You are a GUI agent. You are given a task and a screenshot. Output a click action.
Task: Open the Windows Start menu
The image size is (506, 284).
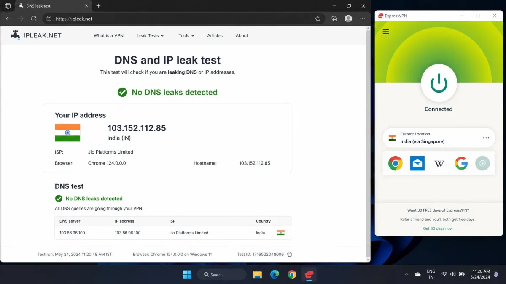coord(187,274)
